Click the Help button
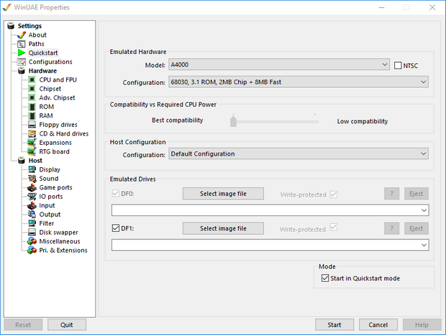The height and width of the screenshot is (335, 446). tap(422, 325)
